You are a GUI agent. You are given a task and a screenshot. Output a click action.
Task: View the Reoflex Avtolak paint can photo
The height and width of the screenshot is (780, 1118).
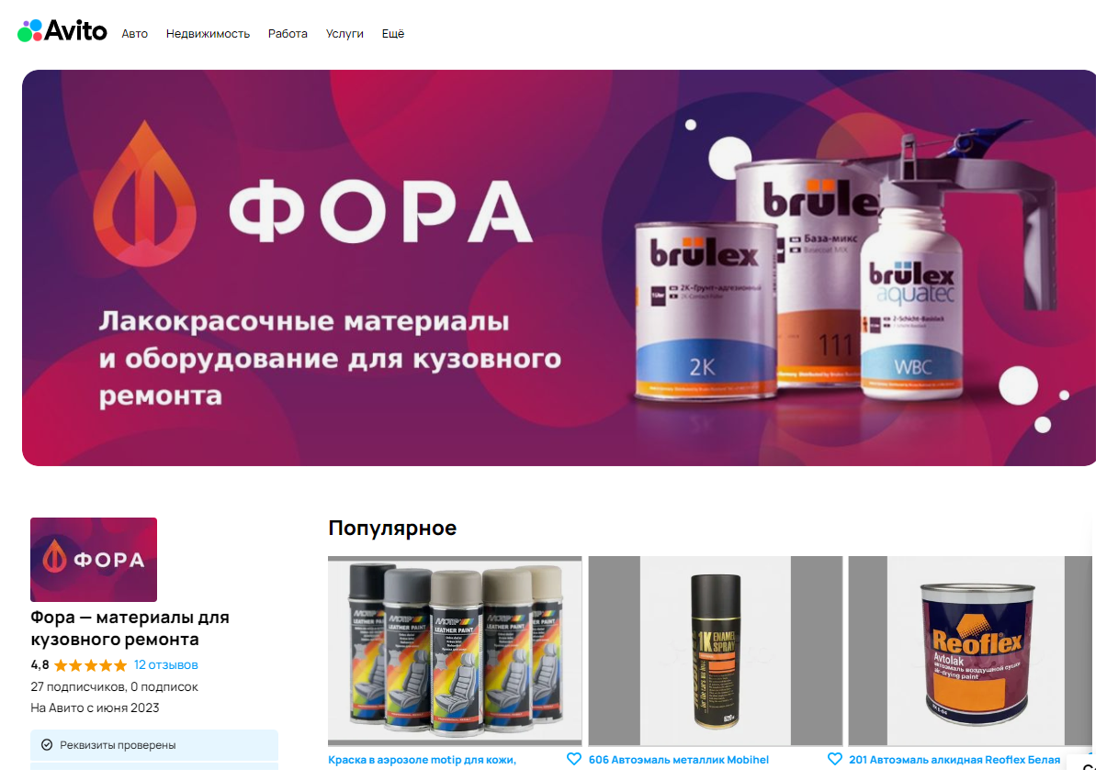[x=970, y=652]
